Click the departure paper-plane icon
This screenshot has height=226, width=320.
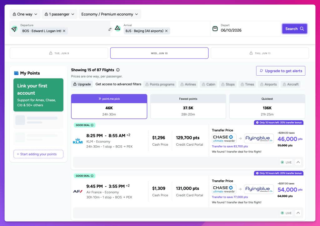click(14, 29)
